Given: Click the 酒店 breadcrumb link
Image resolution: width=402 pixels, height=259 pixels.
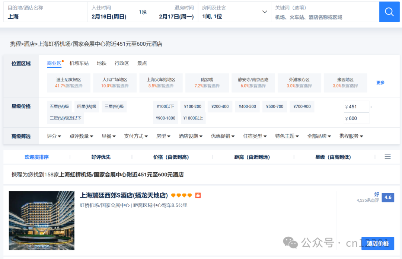Looking at the screenshot, I should [x=29, y=44].
